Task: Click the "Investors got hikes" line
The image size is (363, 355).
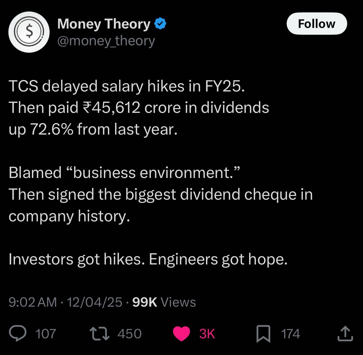Action: tap(148, 260)
